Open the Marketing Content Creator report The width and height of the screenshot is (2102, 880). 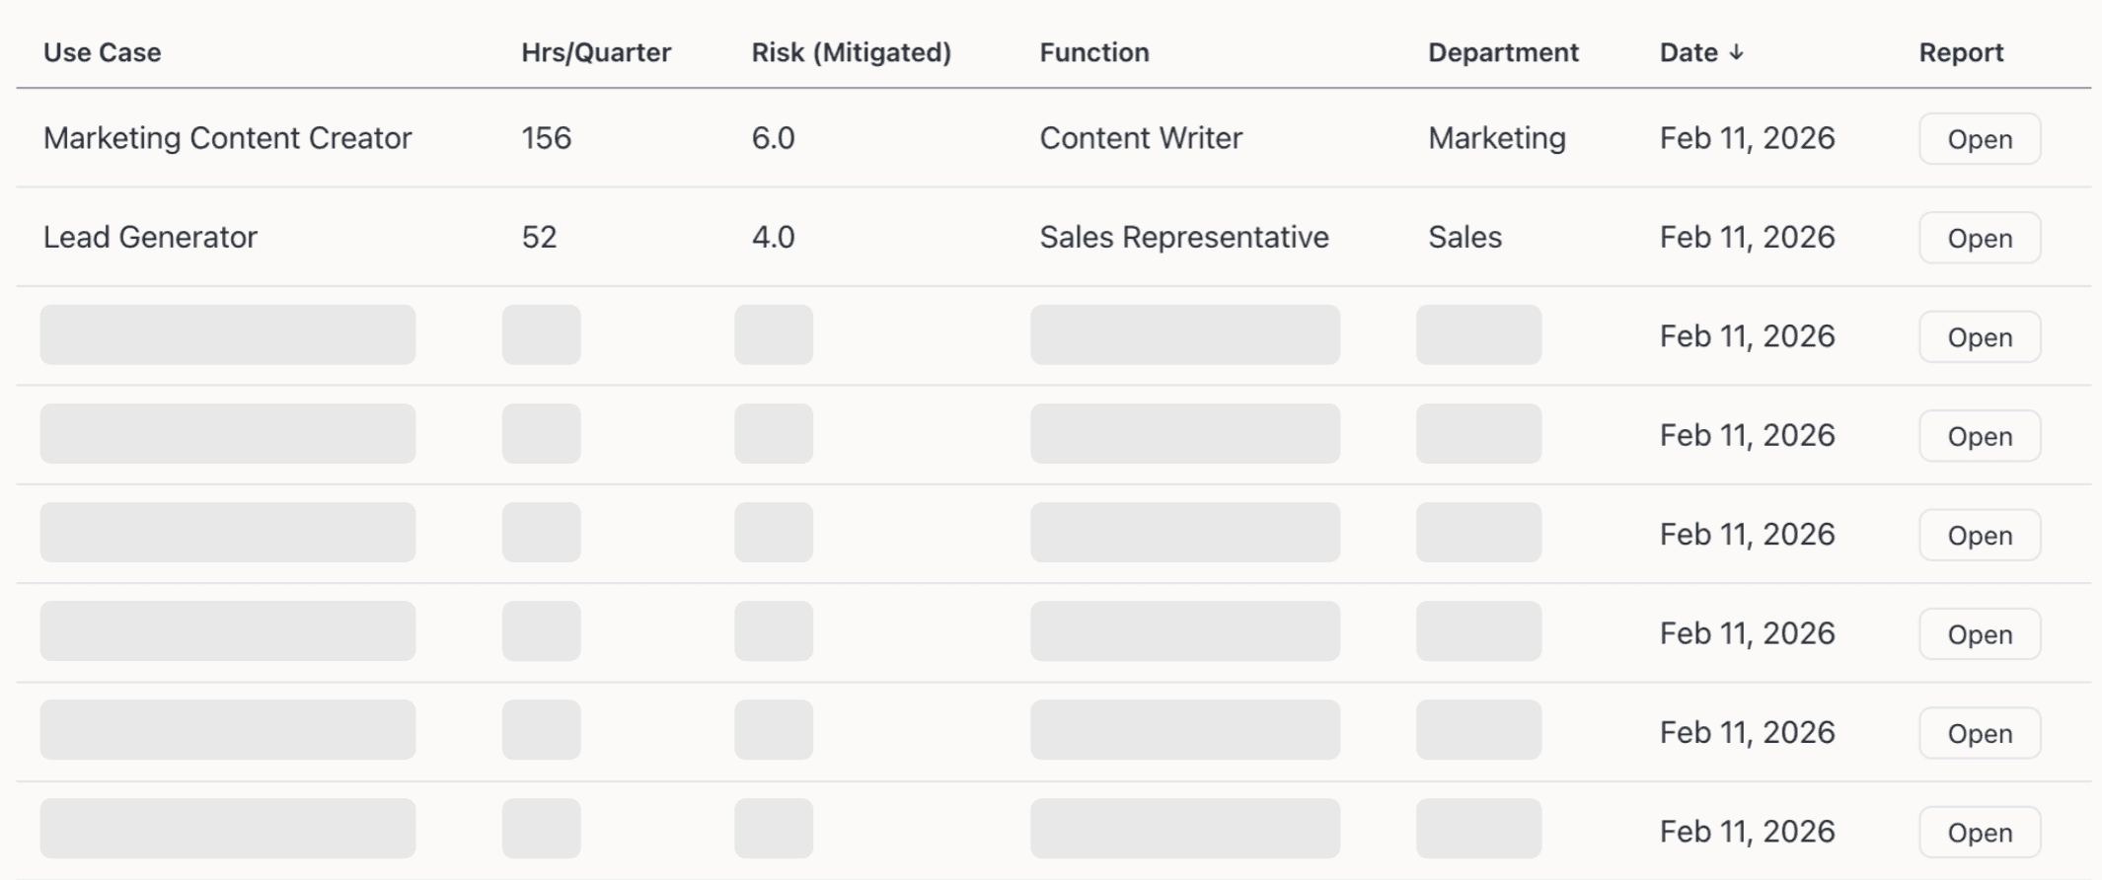[x=1979, y=139]
